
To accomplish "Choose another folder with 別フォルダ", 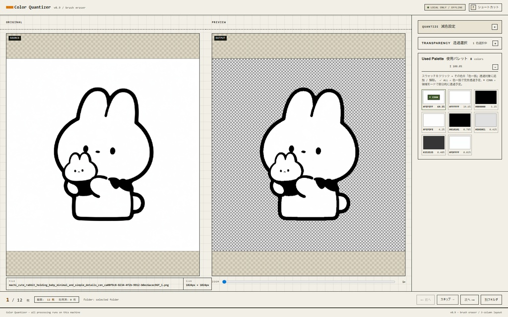I will tap(491, 300).
